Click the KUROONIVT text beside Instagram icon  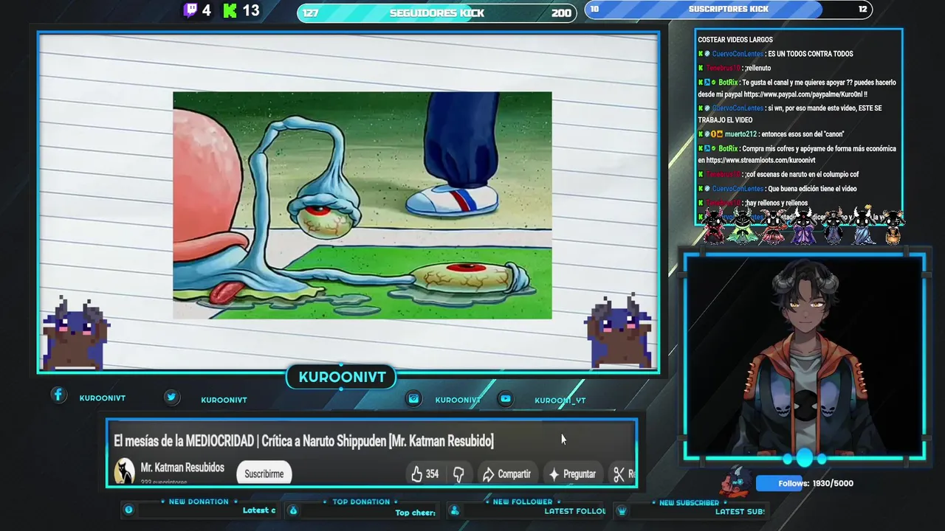coord(458,400)
